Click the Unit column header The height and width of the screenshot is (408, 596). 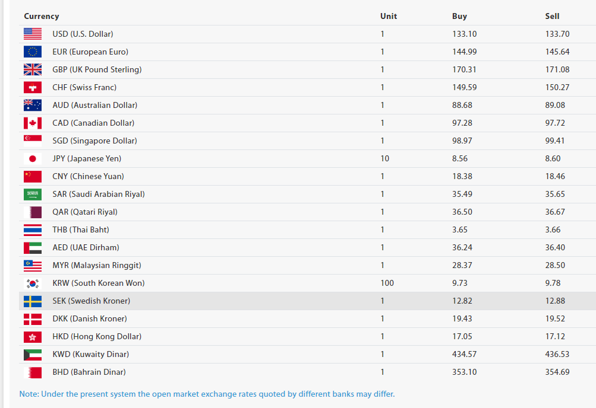389,16
